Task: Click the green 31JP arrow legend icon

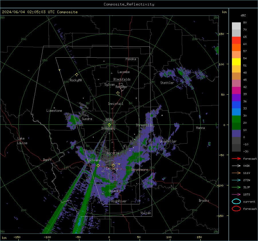Action: coord(236,187)
